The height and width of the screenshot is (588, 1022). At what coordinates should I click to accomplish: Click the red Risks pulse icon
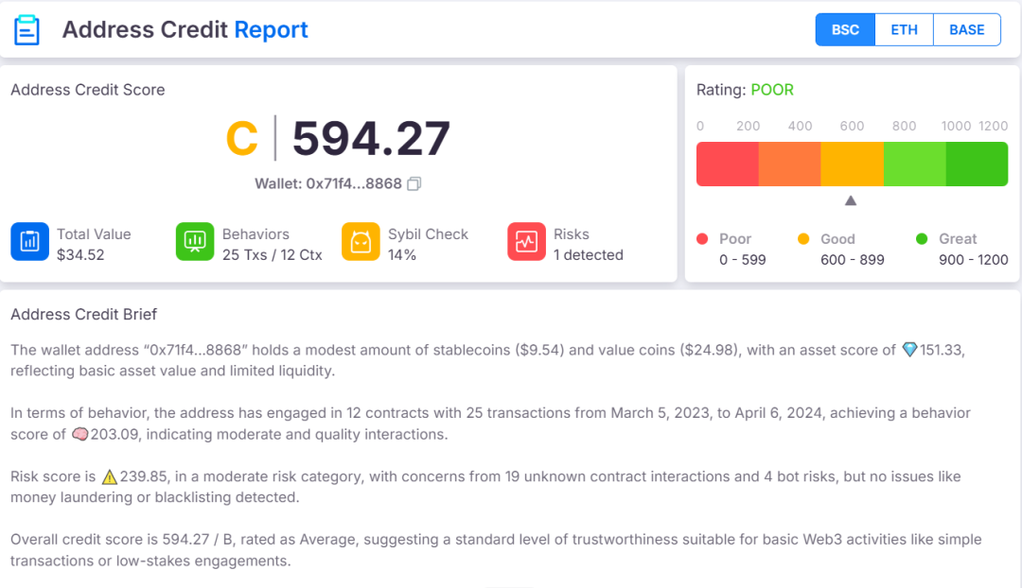(x=526, y=242)
